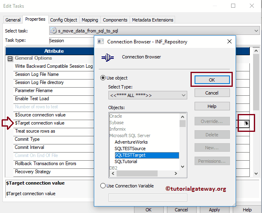This screenshot has height=213, width=262.
Task: Select the Use object radio button
Action: 103,78
